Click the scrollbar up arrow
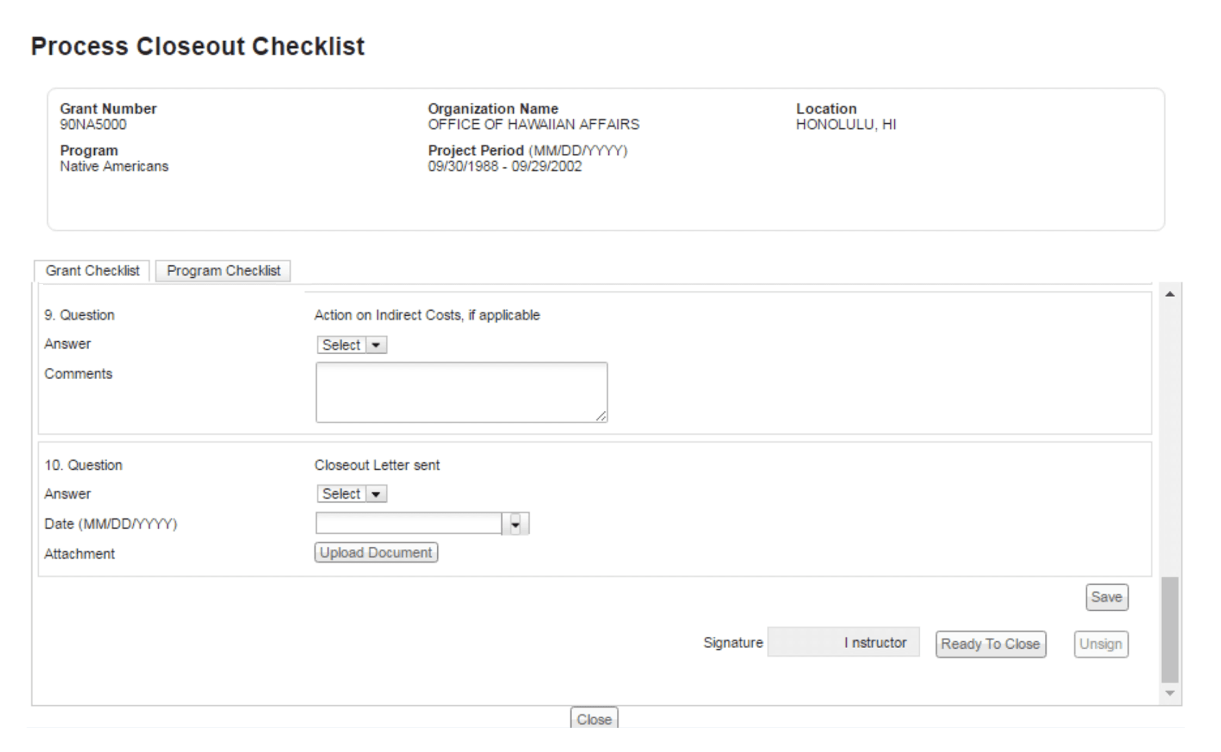 pyautogui.click(x=1169, y=293)
